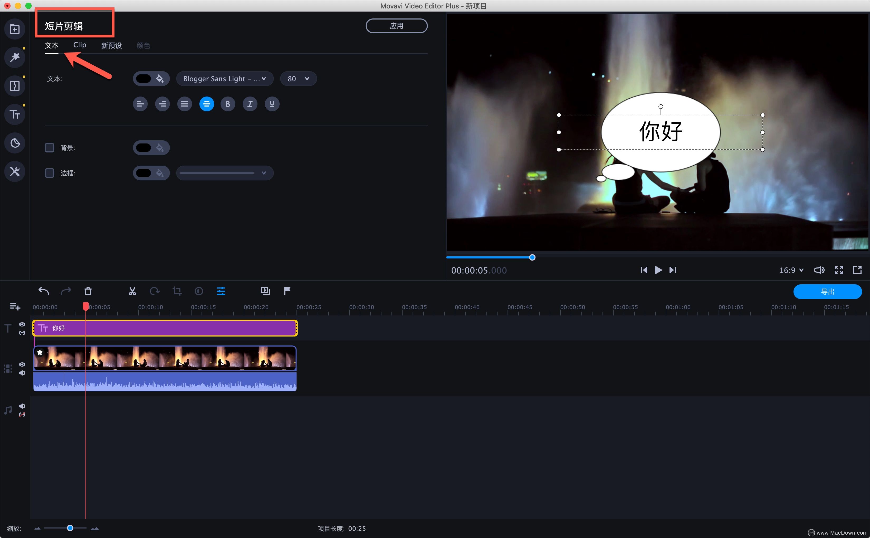The image size is (870, 538).
Task: Open the Transitions panel icon
Action: coord(15,86)
